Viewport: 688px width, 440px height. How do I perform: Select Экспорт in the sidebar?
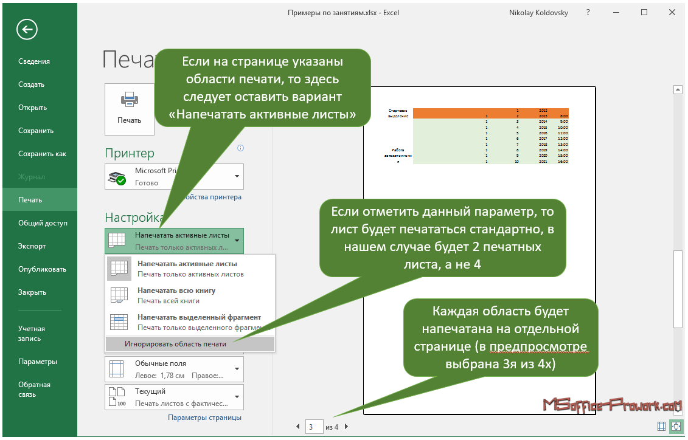click(x=32, y=246)
